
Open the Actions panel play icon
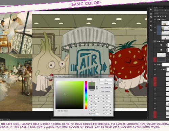[x=151, y=9]
